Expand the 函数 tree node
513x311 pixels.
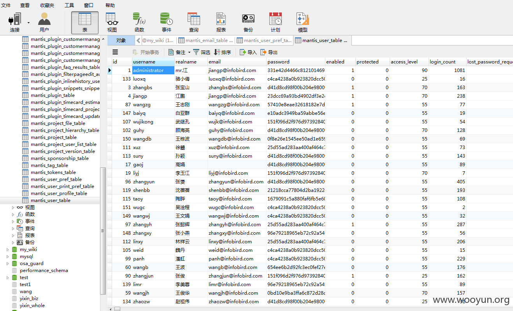point(13,214)
